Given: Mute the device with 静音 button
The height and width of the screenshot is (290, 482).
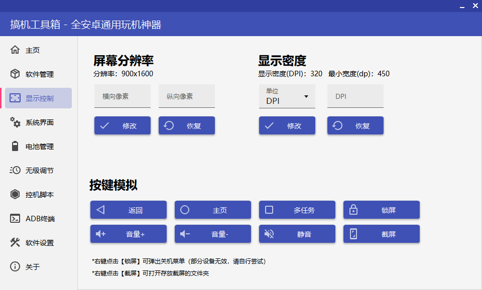Looking at the screenshot, I should pos(297,234).
